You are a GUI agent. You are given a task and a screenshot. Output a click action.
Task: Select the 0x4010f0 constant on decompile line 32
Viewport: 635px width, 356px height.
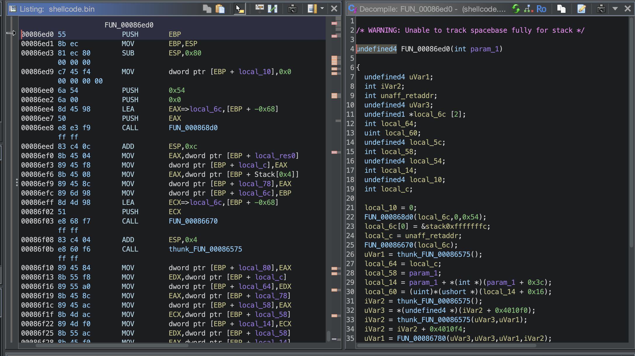[513, 310]
